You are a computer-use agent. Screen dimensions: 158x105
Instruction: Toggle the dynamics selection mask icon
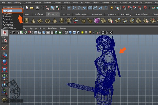[95, 8]
